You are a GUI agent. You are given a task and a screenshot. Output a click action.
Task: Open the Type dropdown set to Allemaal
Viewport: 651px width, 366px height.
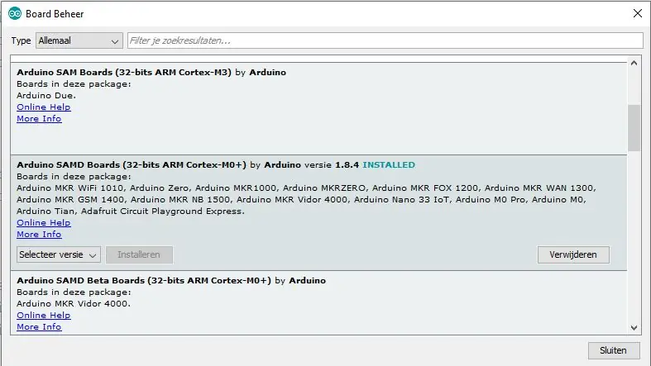click(79, 40)
